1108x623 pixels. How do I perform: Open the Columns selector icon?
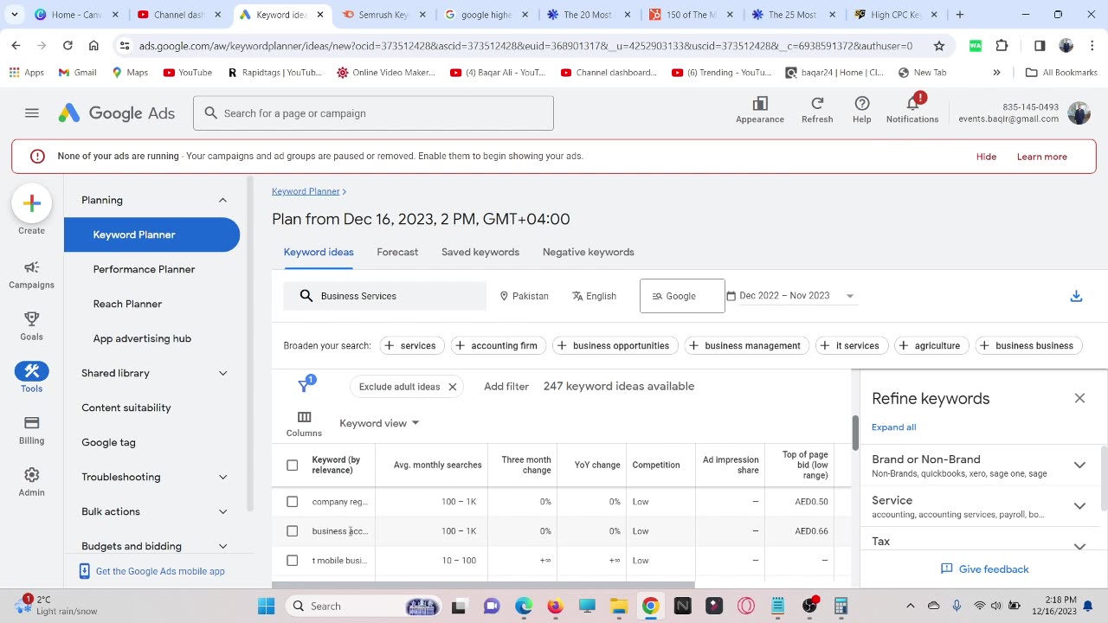(x=304, y=417)
